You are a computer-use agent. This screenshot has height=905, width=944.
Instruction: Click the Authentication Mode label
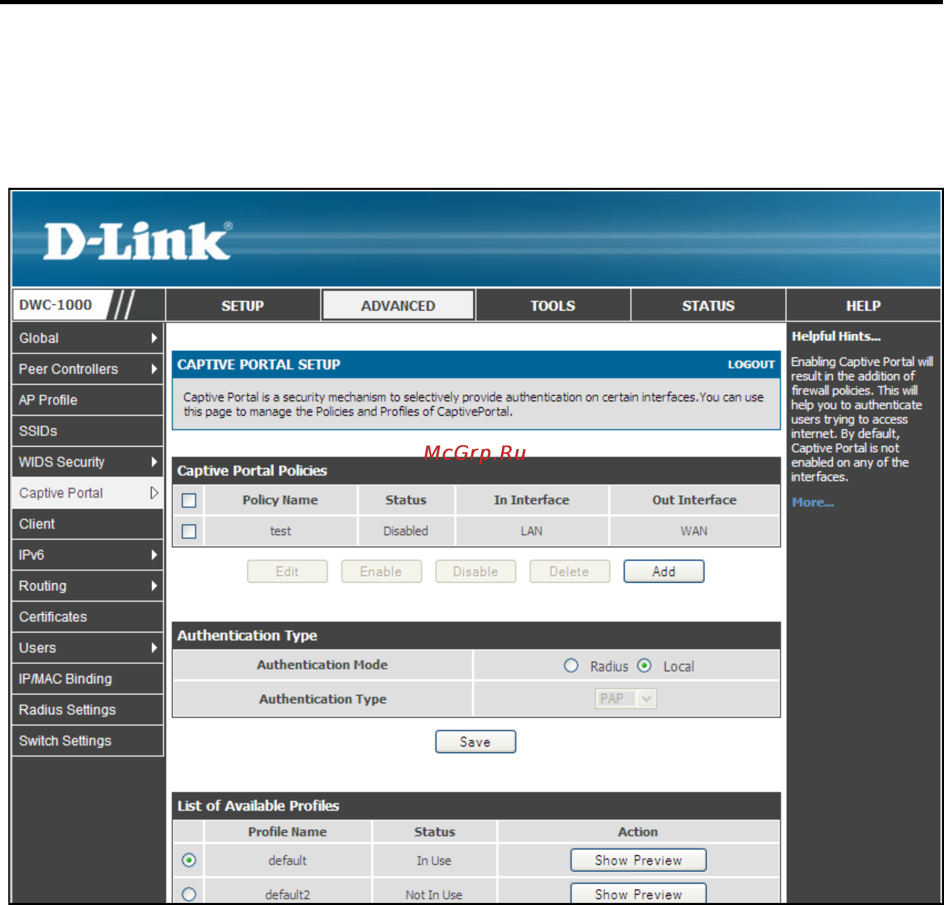point(322,665)
